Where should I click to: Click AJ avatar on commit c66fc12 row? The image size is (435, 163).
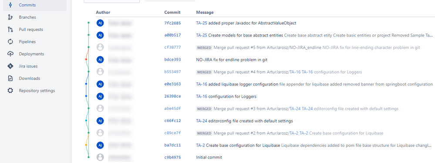(x=100, y=121)
